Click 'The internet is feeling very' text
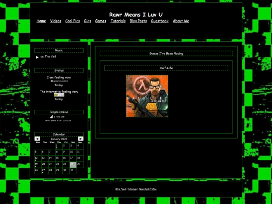The image size is (272, 204). (x=59, y=92)
